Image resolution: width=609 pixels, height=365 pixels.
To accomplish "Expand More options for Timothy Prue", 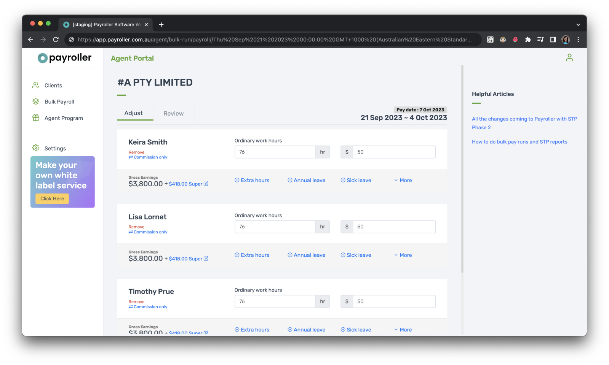I will coord(403,330).
